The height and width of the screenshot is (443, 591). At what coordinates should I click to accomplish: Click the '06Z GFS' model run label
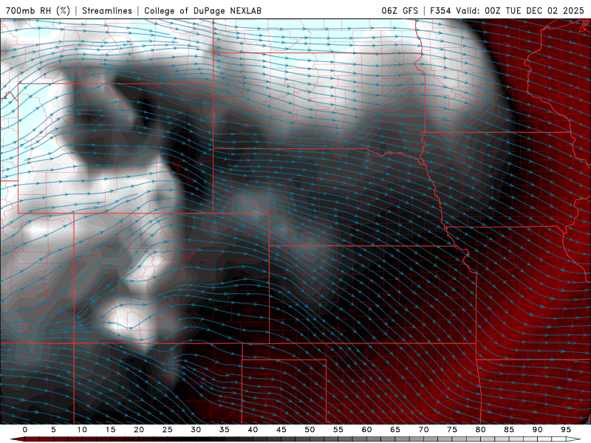pyautogui.click(x=400, y=10)
